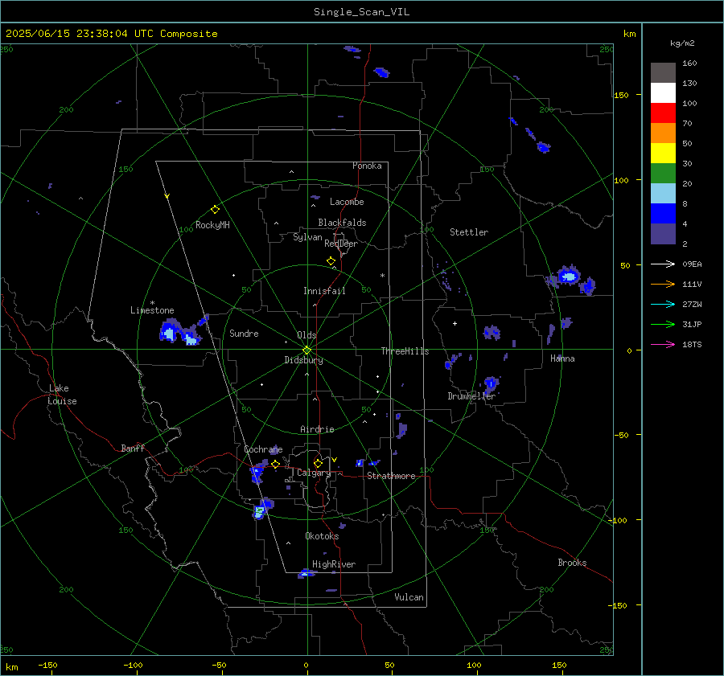Click the gray 130-160 legend swatch

[663, 73]
